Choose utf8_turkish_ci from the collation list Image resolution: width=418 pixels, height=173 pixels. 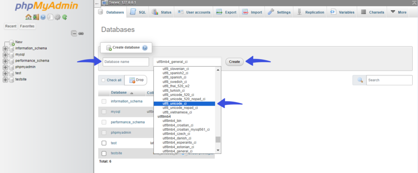[x=185, y=90]
